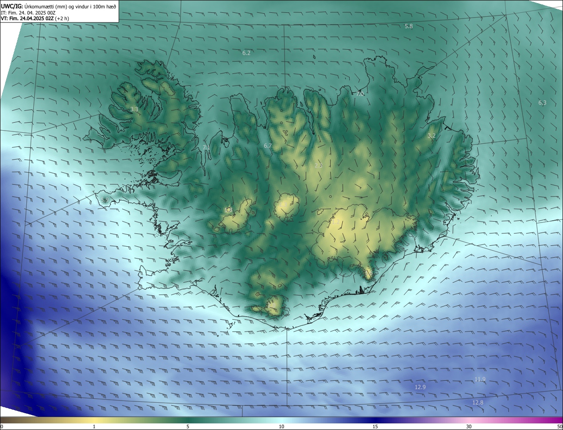Click the 12.8 value label in the southeast sea
563x430 pixels.
(478, 403)
